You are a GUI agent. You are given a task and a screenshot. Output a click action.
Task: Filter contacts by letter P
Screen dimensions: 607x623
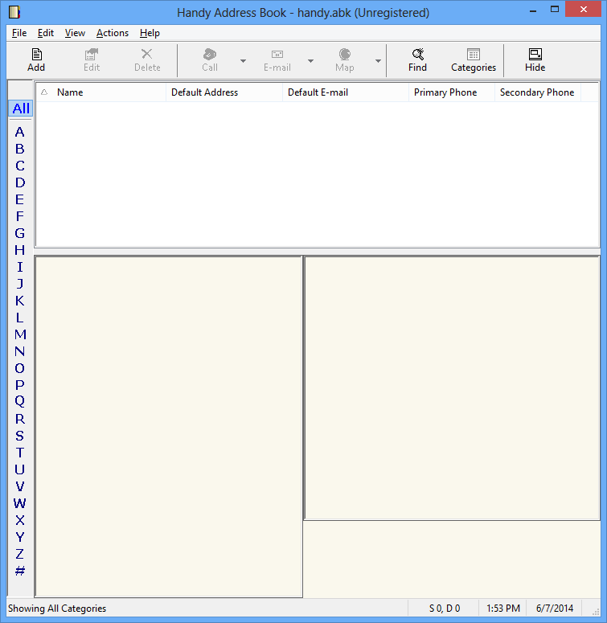20,385
